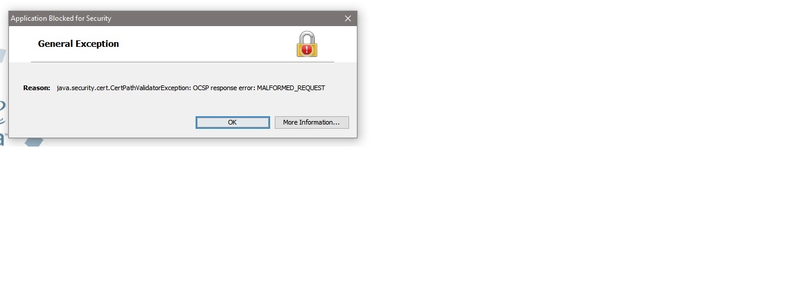Click the OK button
Image resolution: width=797 pixels, height=299 pixels.
click(x=233, y=122)
